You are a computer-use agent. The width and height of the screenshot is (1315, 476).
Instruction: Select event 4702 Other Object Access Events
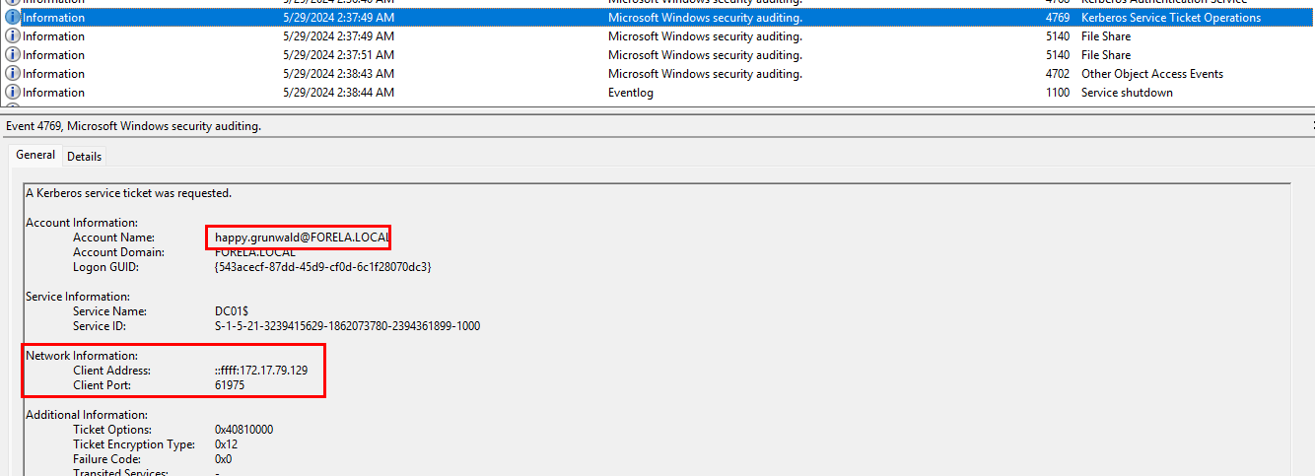coord(657,74)
